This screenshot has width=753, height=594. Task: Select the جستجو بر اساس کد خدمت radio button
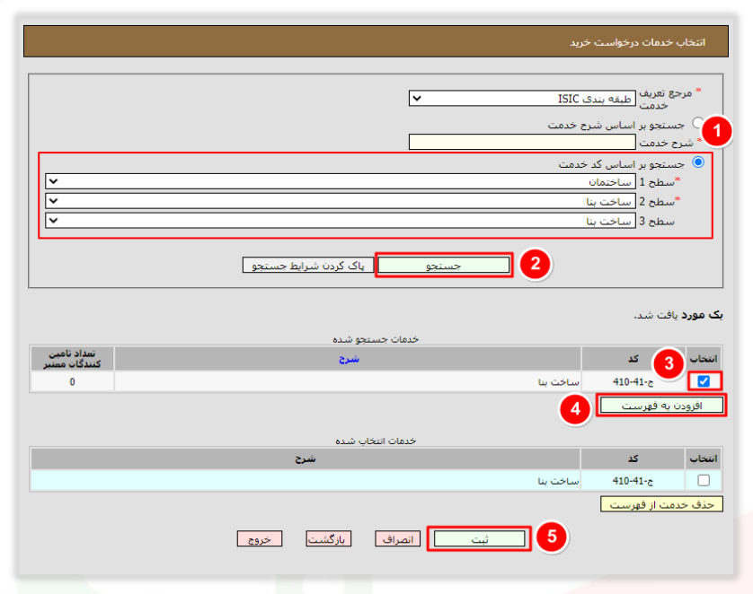click(x=698, y=162)
